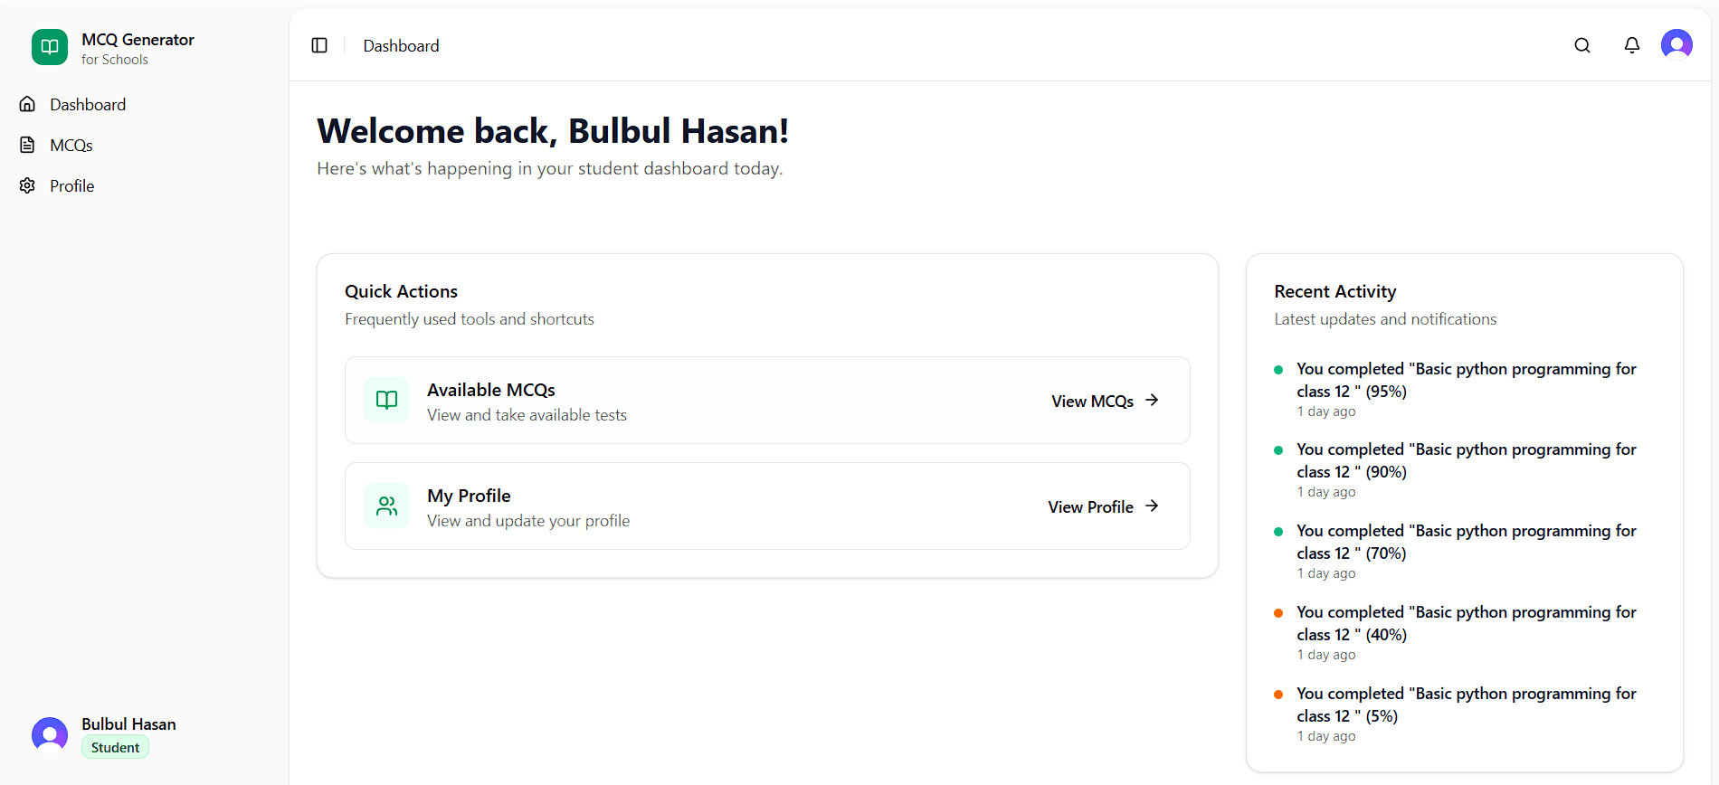The height and width of the screenshot is (785, 1719).
Task: Open MCQs in the sidebar menu
Action: [71, 146]
